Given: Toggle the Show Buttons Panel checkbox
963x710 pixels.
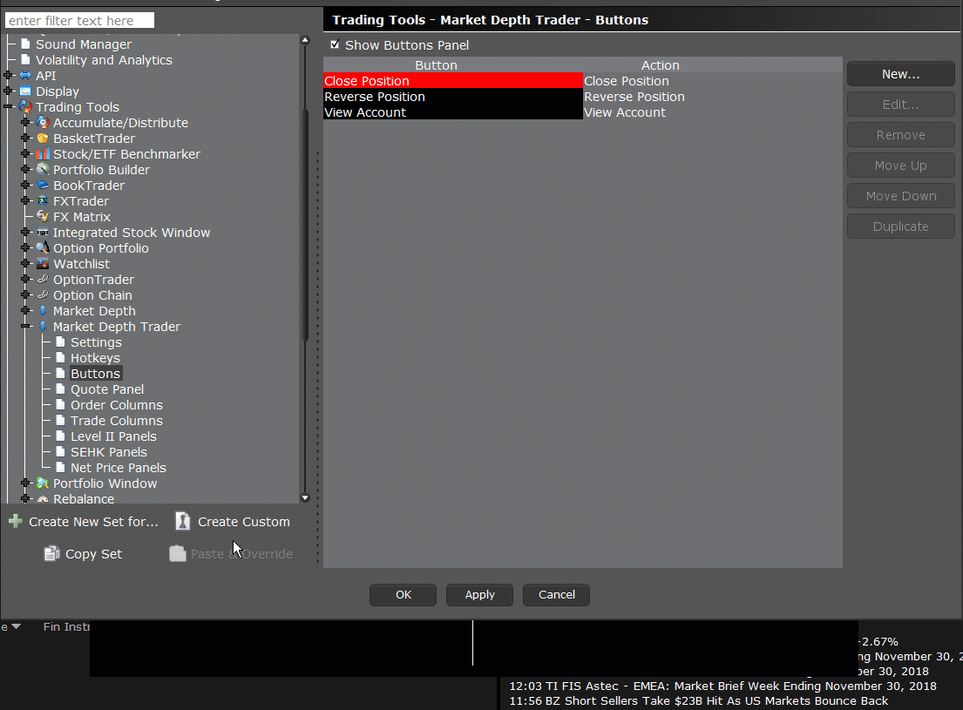Looking at the screenshot, I should pyautogui.click(x=335, y=44).
